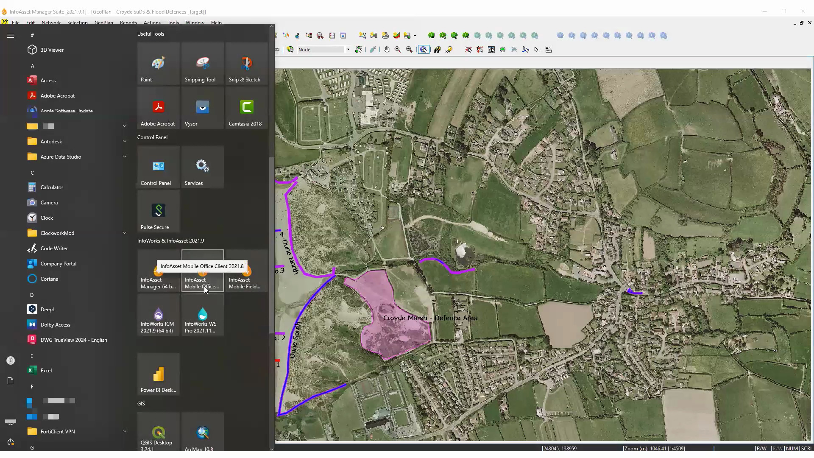Open the GeoPlan menu
Image resolution: width=814 pixels, height=458 pixels.
tap(103, 22)
